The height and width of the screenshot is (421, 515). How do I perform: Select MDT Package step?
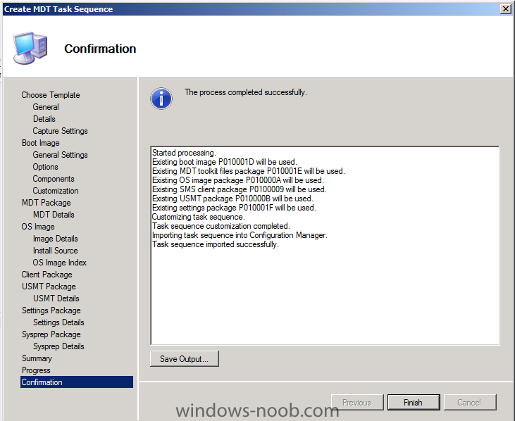point(46,203)
